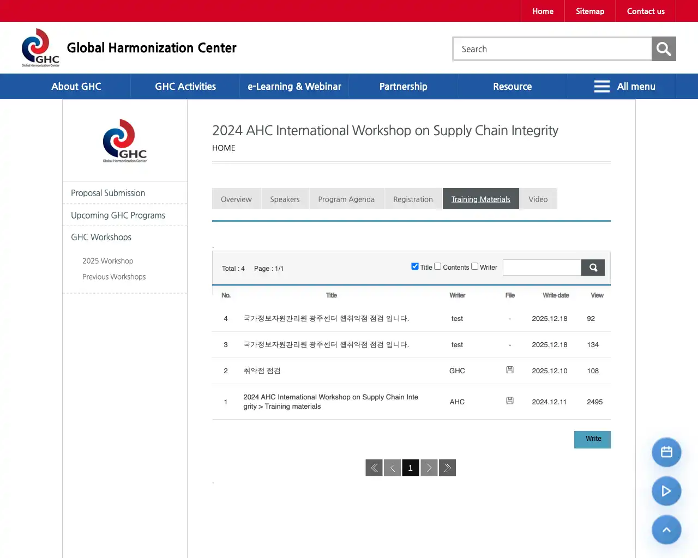Screen dimensions: 698x558
Task: Click the GHC logo in the sidebar
Action: pos(124,141)
